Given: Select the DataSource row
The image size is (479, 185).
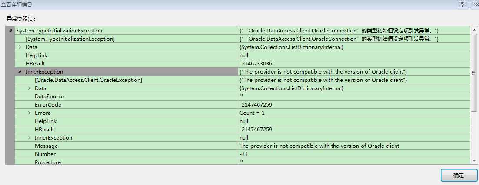Looking at the screenshot, I should (242, 96).
